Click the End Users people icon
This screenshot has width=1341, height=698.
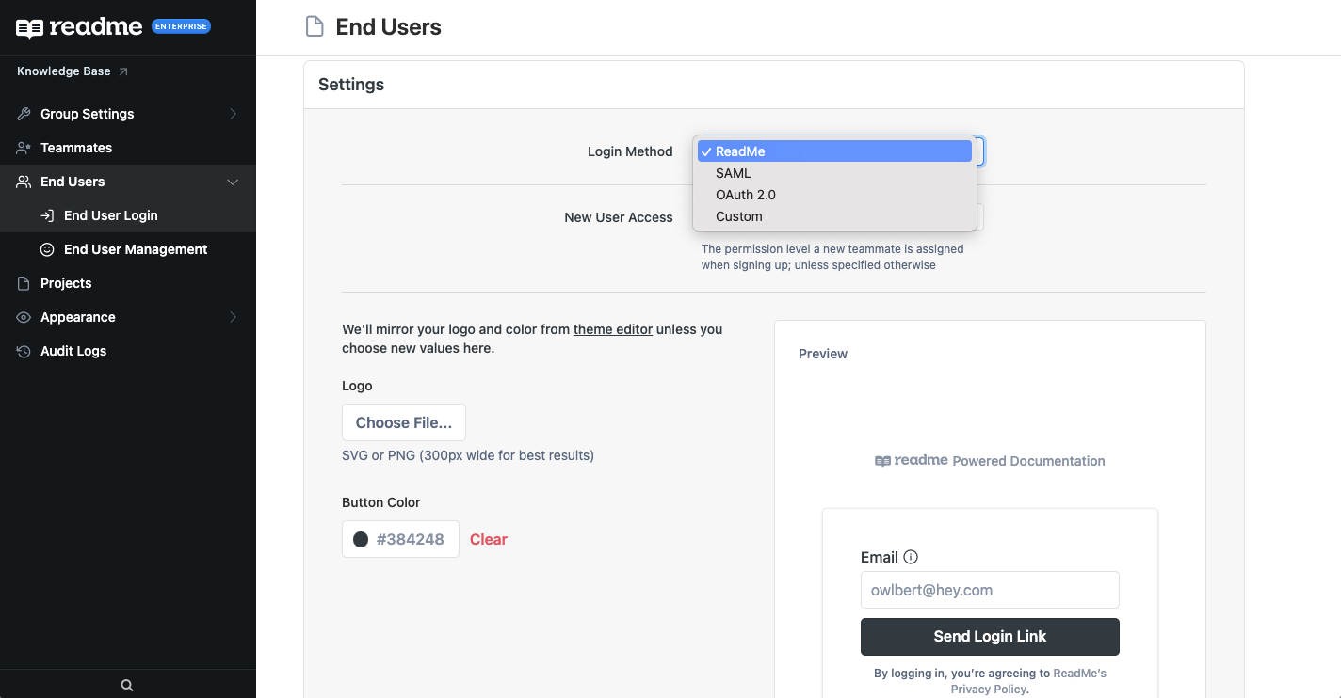click(x=24, y=182)
